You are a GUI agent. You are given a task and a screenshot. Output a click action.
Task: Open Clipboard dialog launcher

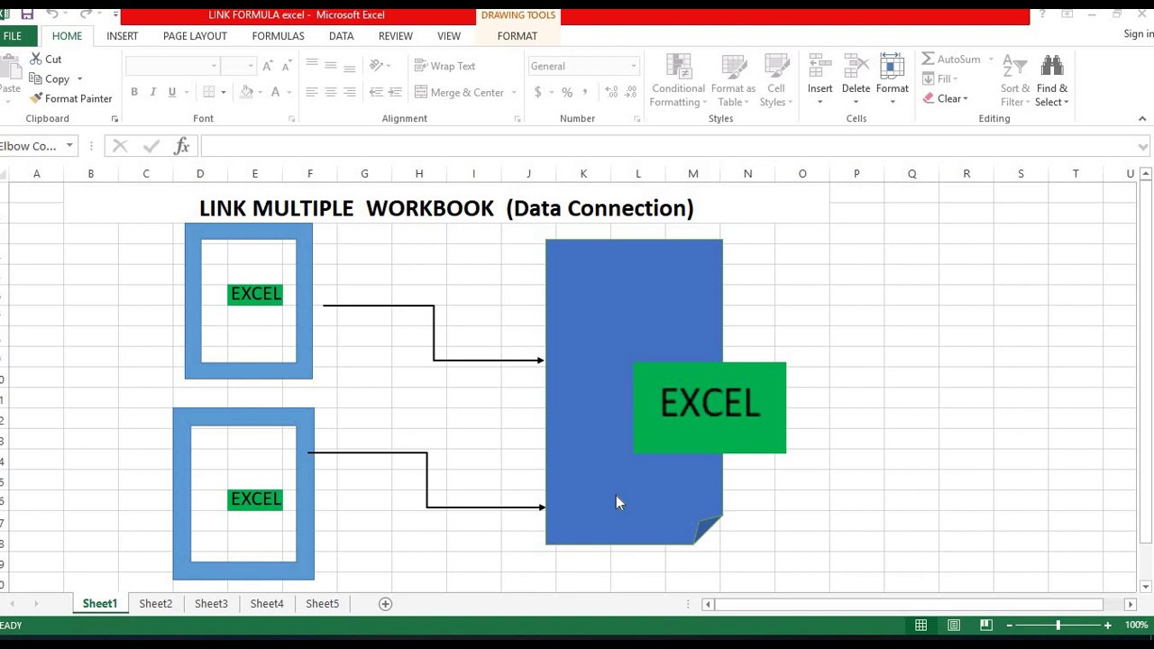coord(114,119)
